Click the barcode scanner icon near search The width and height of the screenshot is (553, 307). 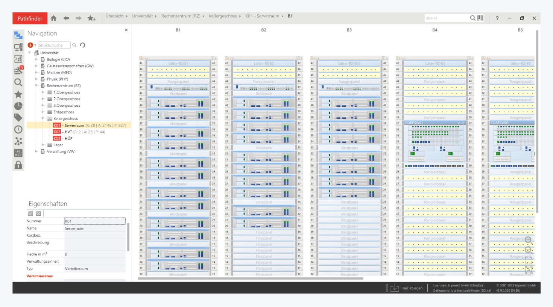pos(480,18)
